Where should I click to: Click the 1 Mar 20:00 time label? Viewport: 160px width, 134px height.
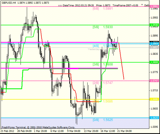[40, 131]
